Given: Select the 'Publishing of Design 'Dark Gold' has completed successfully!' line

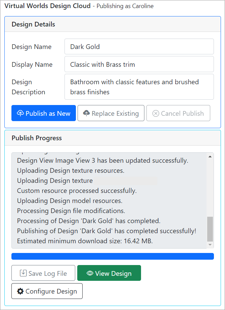Looking at the screenshot, I should coord(107,231).
